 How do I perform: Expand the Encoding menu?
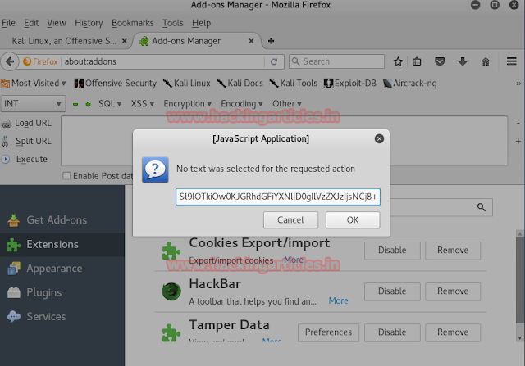point(242,104)
